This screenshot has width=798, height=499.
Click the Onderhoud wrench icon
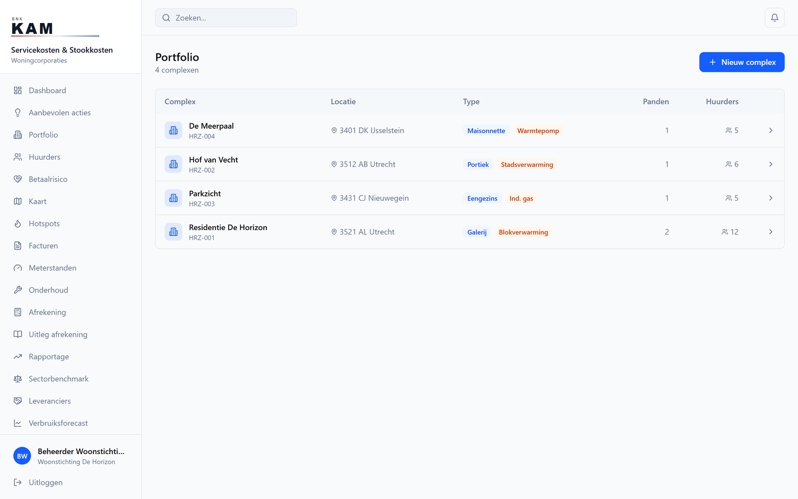[18, 290]
